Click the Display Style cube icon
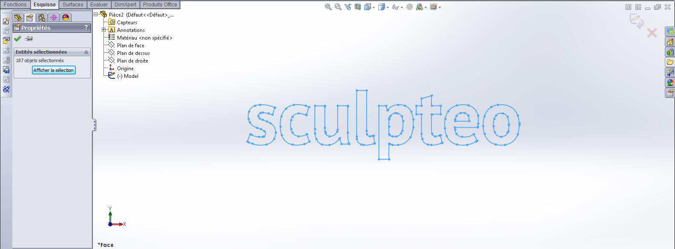 point(381,7)
